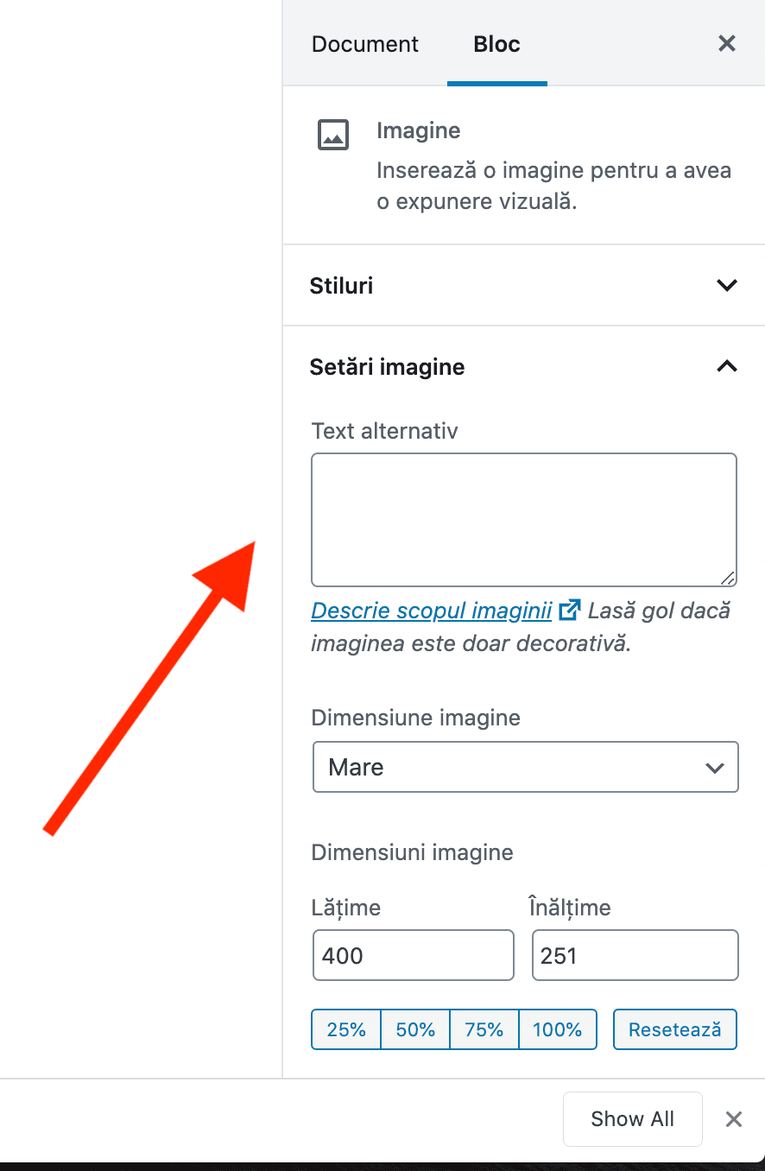Focus the Text alternativ text area
This screenshot has height=1171, width=765.
(523, 518)
